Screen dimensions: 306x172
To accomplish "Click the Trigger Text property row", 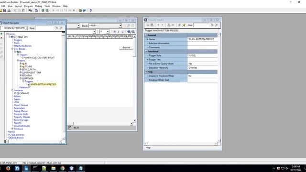I will tap(181, 60).
